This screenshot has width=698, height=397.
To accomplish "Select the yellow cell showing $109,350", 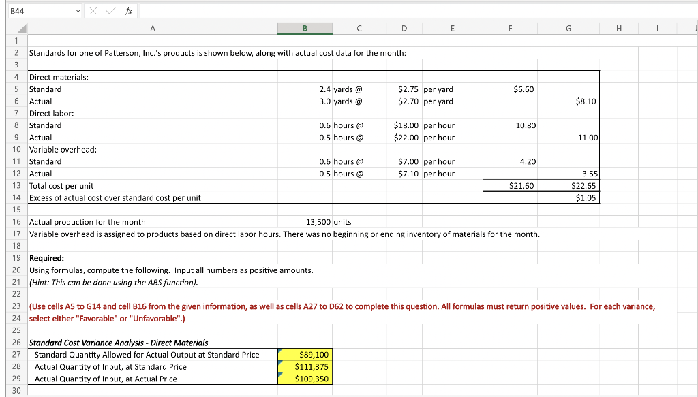I will pyautogui.click(x=305, y=379).
